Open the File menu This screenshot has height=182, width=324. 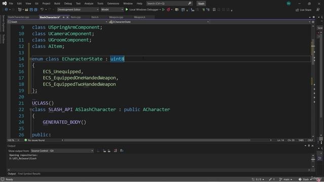pos(11,4)
